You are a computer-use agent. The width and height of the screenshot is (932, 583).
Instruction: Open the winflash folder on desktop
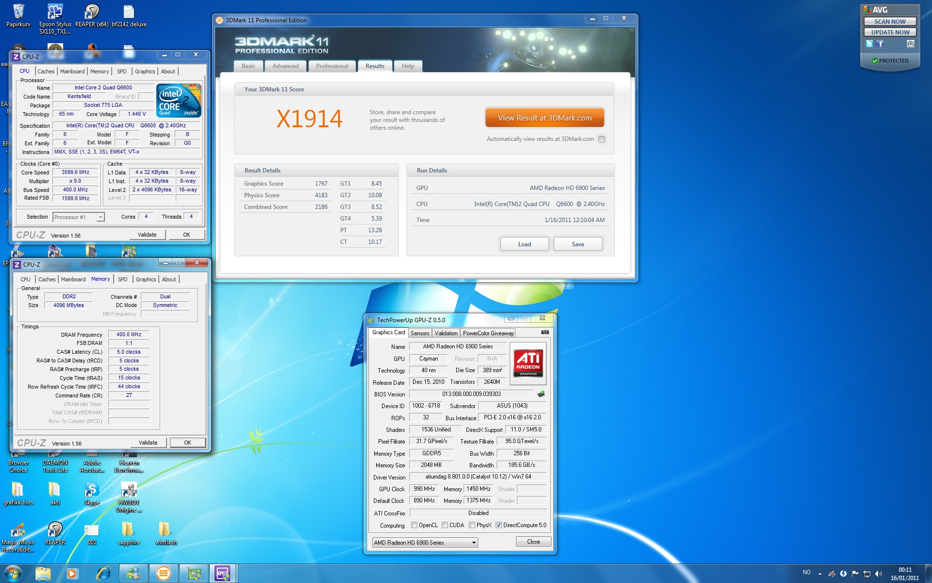166,533
